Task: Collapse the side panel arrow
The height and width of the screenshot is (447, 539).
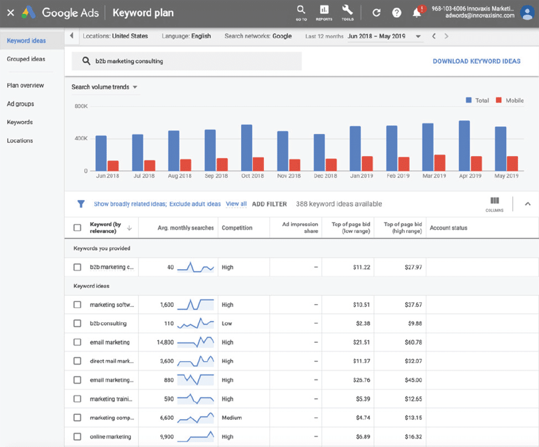Action: click(x=71, y=35)
